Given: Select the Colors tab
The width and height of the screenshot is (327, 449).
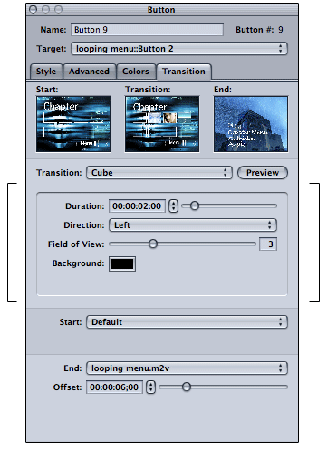Looking at the screenshot, I should pyautogui.click(x=136, y=72).
